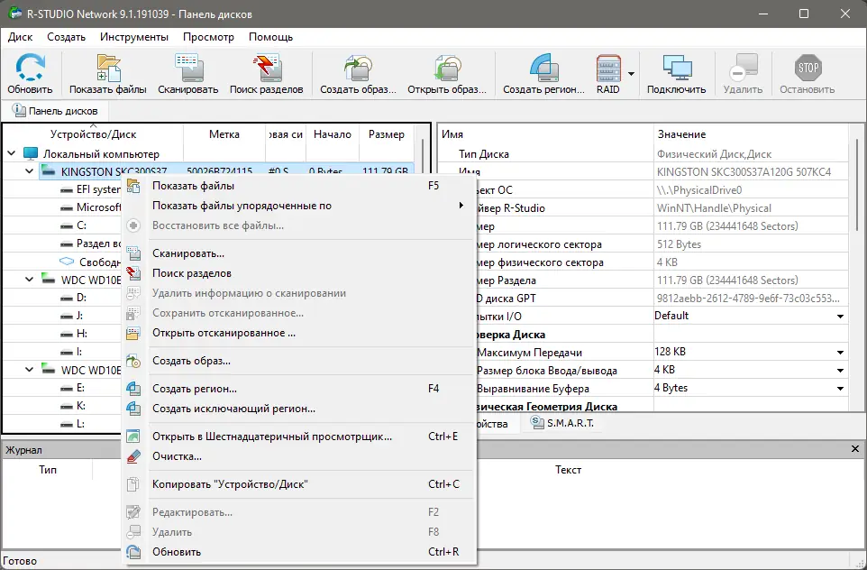Click the Поиск разделов context menu icon
The width and height of the screenshot is (867, 570).
[x=133, y=273]
